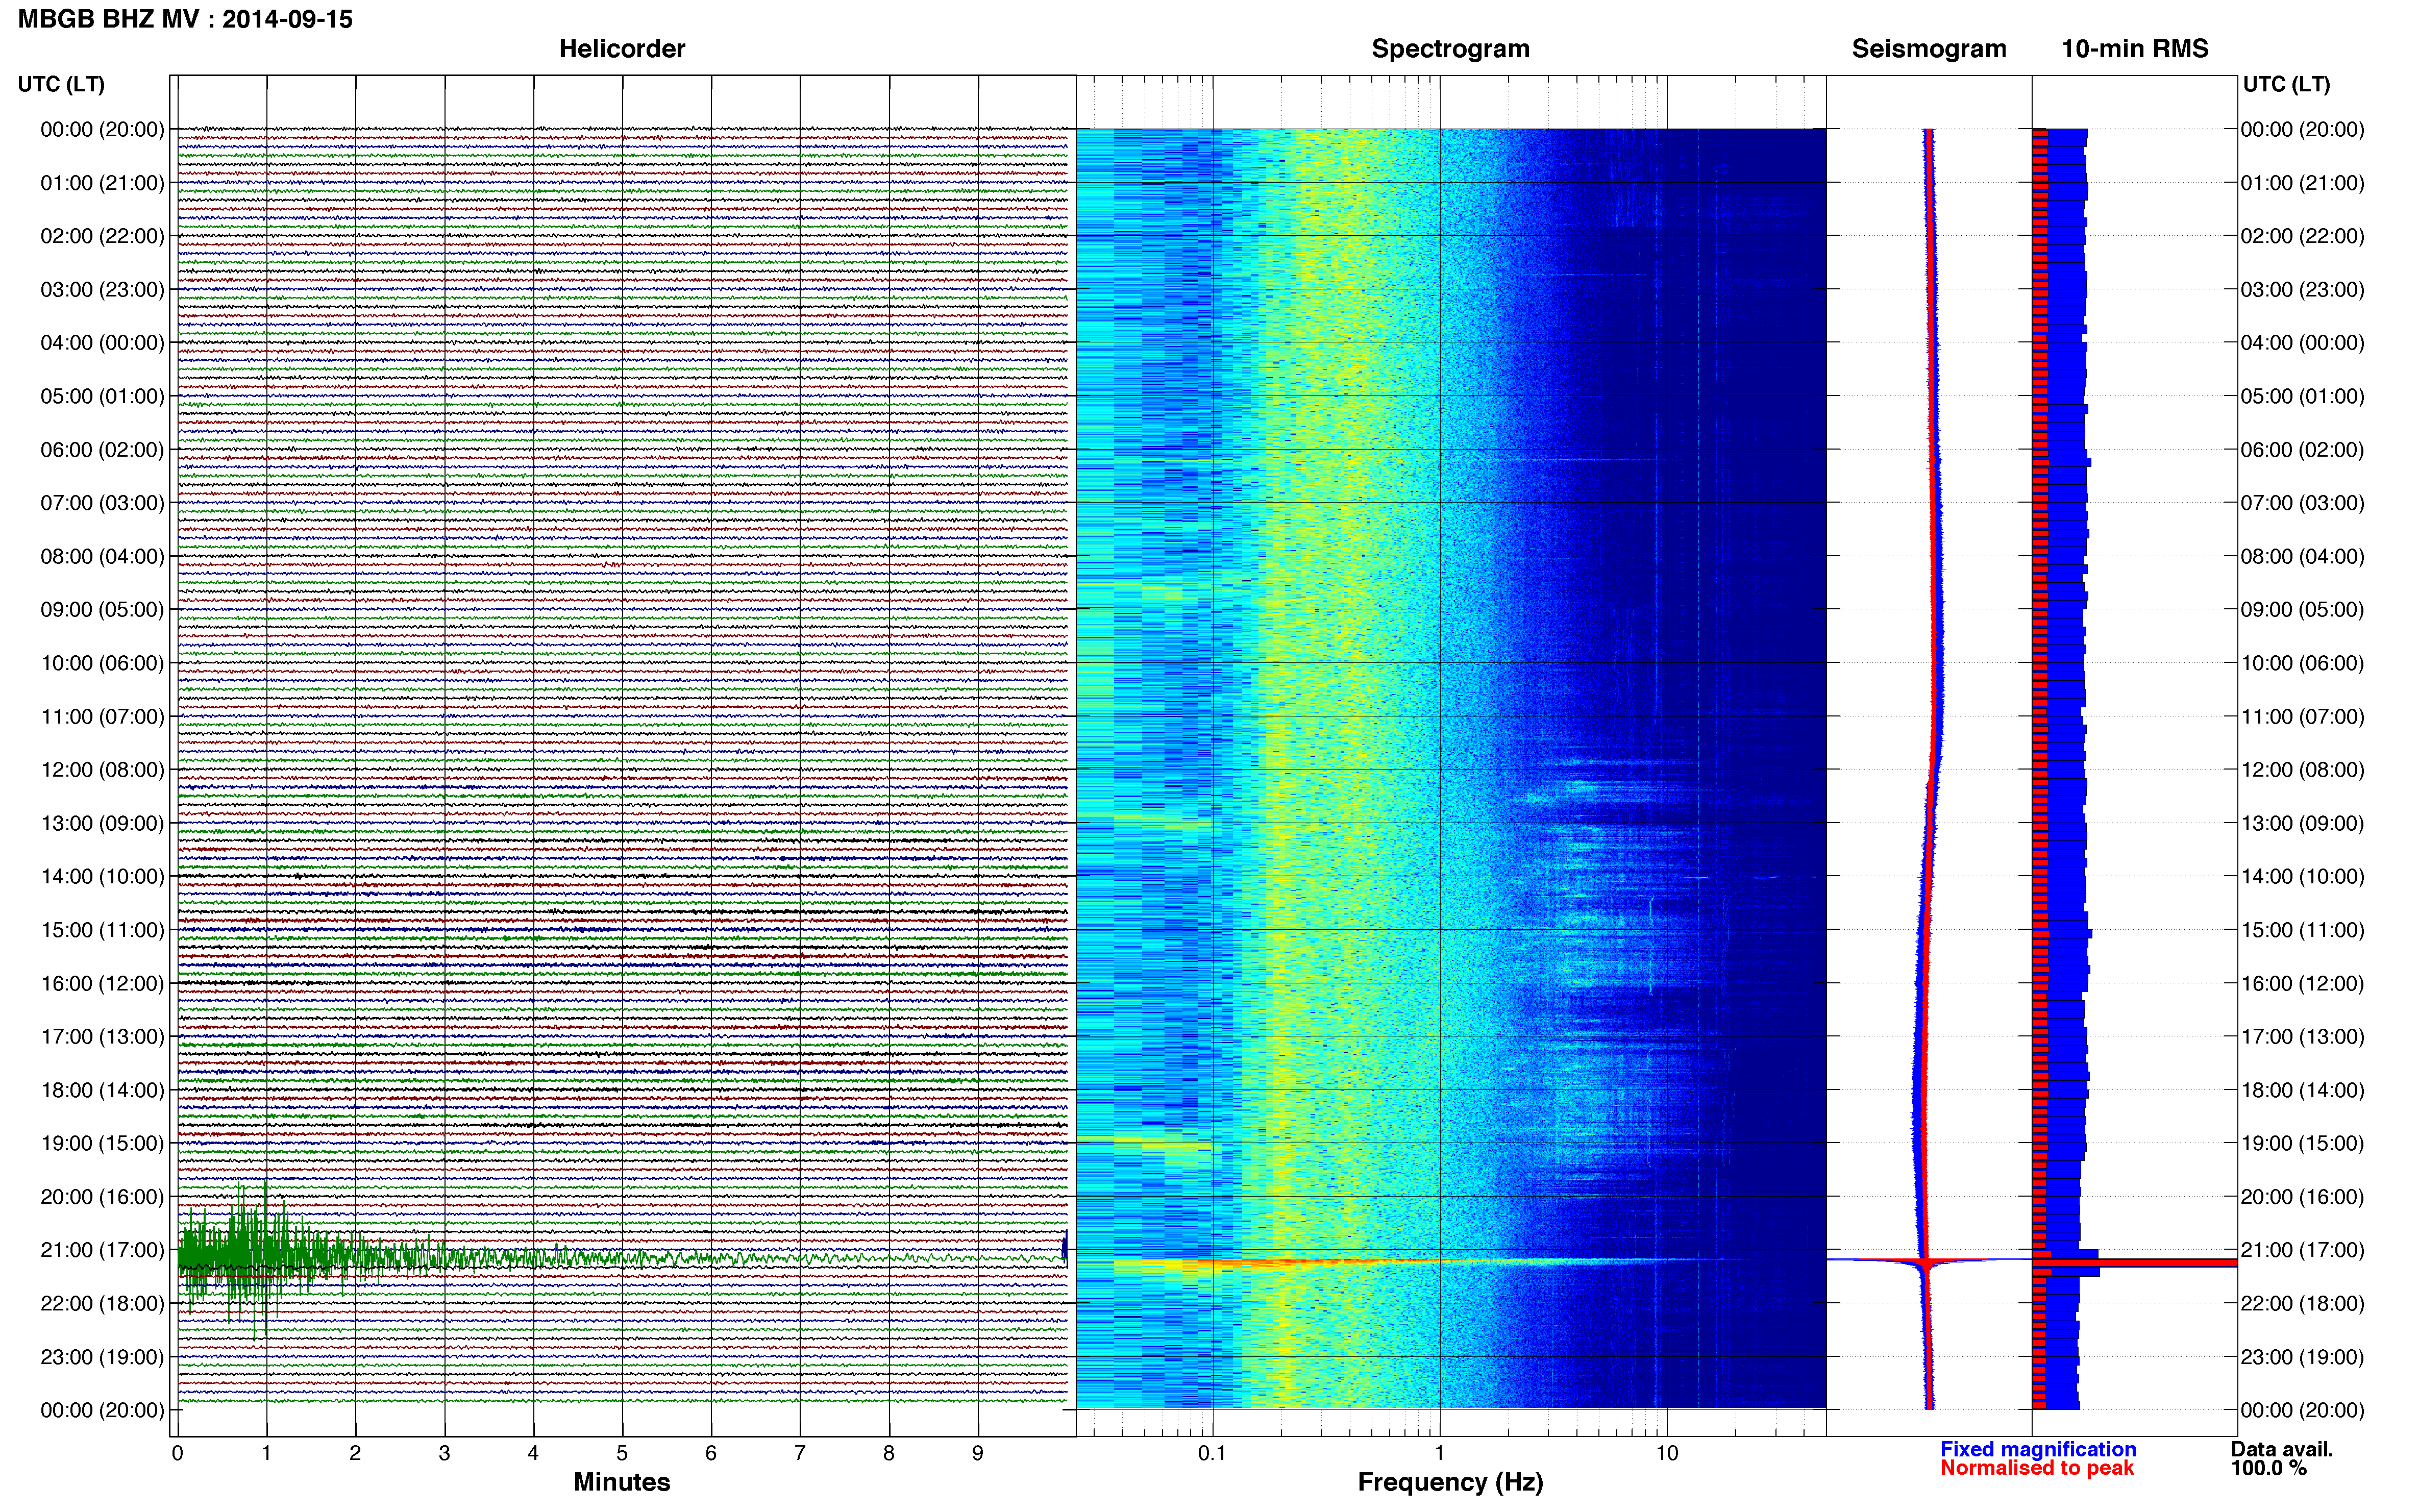The image size is (2419, 1512).
Task: Click the right 09:00 (05:00) time label
Action: pos(2302,610)
